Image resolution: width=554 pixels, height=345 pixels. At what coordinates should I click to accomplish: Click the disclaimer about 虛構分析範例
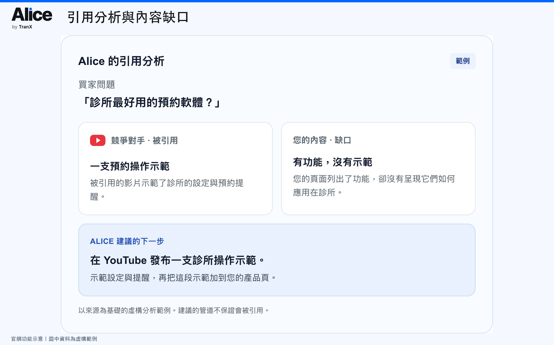point(174,310)
